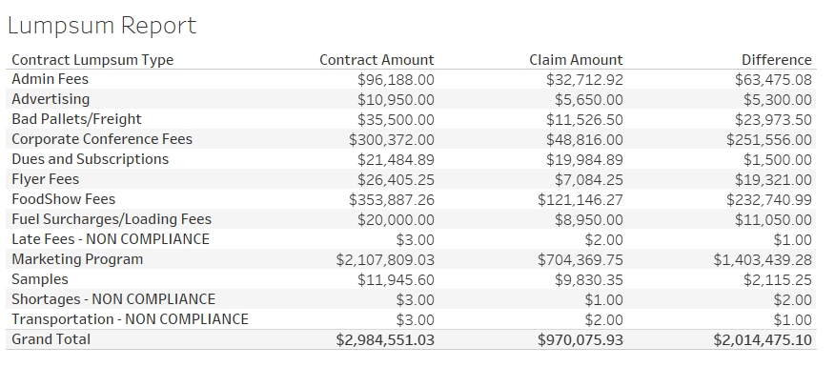Select Corporate Conference Fees row label
835x367 pixels.
pos(102,139)
